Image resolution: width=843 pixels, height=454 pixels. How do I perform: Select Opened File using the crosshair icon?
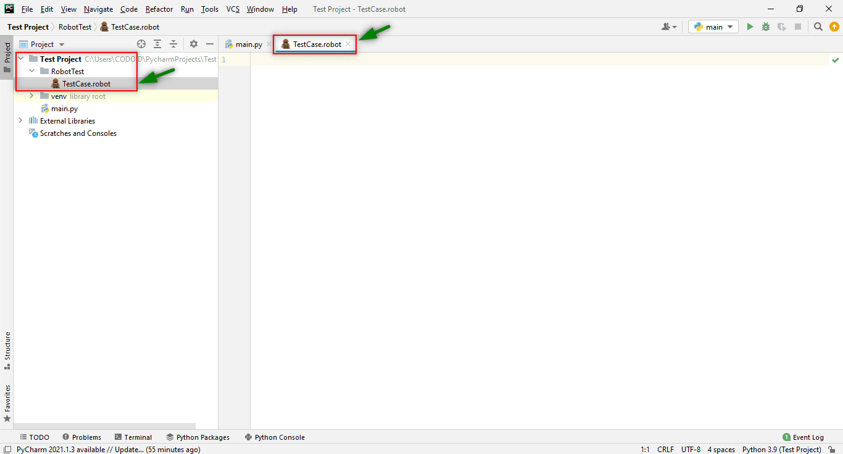click(x=141, y=44)
